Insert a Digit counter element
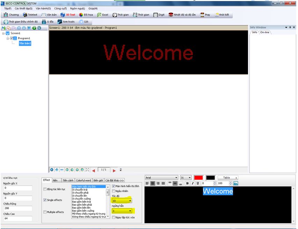The height and width of the screenshot is (229, 298). pos(159,15)
